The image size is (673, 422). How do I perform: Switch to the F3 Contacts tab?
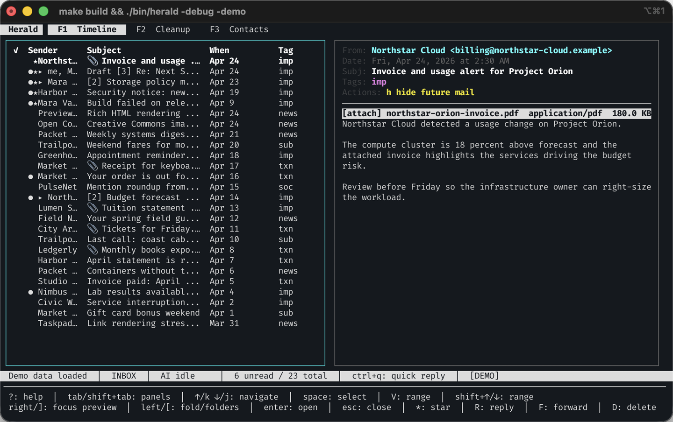point(239,29)
